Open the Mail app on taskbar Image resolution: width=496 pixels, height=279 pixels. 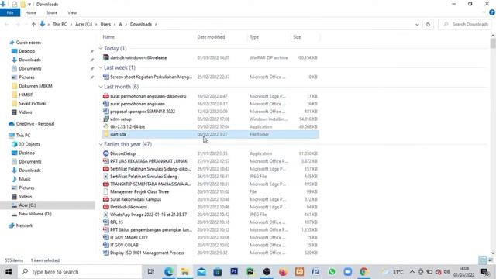(201, 272)
